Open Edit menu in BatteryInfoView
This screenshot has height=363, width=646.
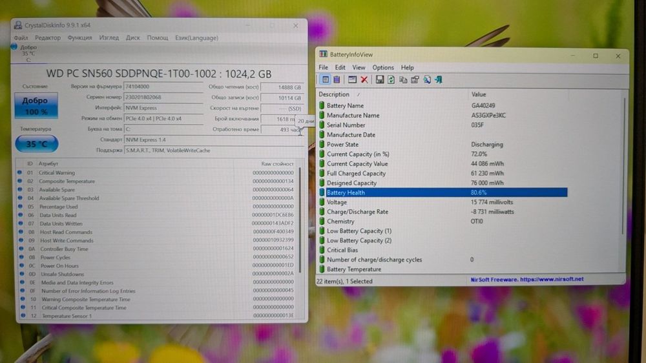coord(340,68)
